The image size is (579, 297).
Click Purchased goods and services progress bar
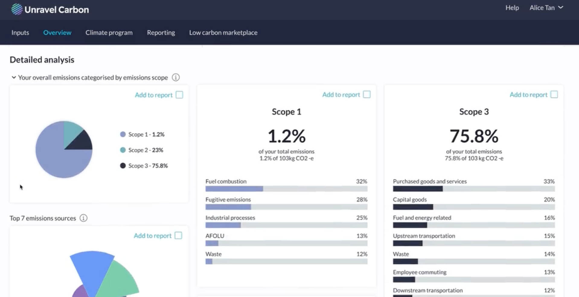click(x=474, y=189)
